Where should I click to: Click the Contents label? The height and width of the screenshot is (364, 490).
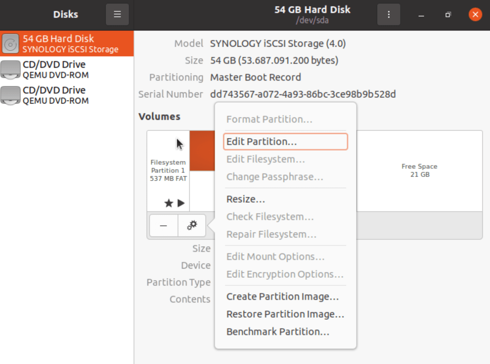[x=190, y=299]
